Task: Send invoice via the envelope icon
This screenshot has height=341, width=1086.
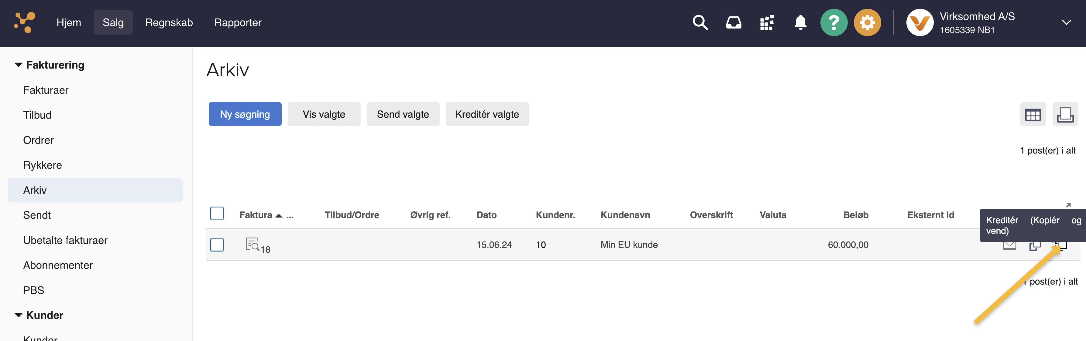Action: [x=1010, y=245]
